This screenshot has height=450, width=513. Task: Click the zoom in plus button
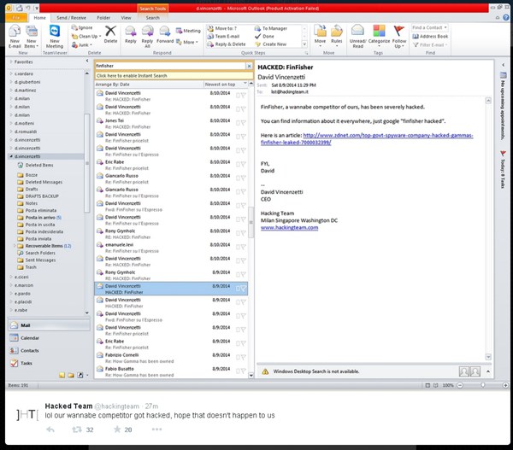point(505,385)
